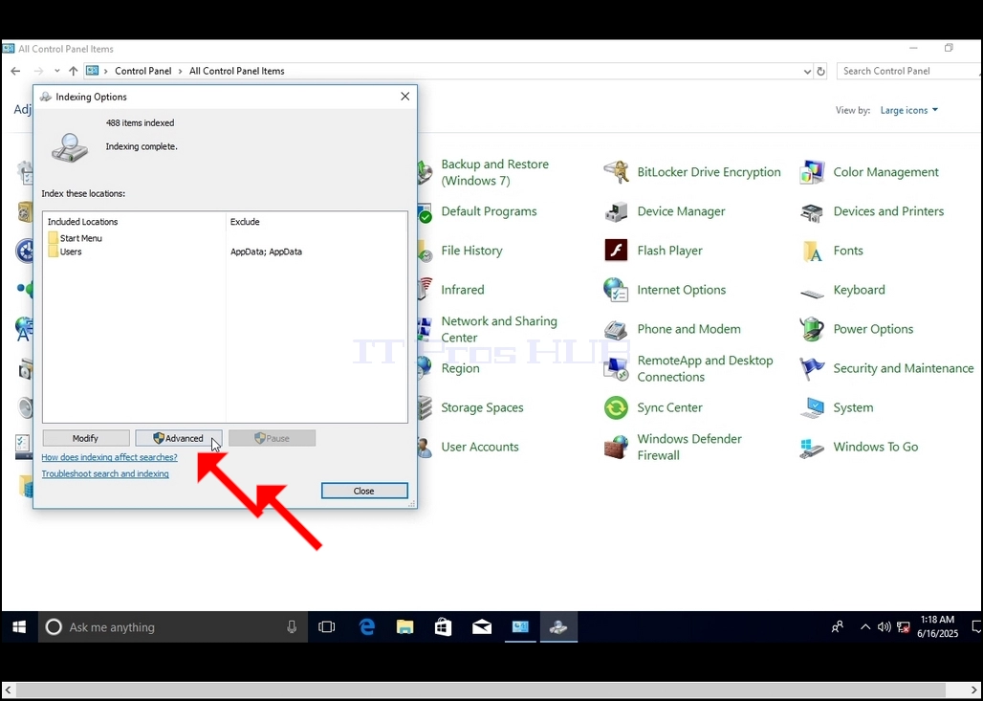Image resolution: width=983 pixels, height=701 pixels.
Task: Open Devices and Printers icon
Action: (x=812, y=211)
